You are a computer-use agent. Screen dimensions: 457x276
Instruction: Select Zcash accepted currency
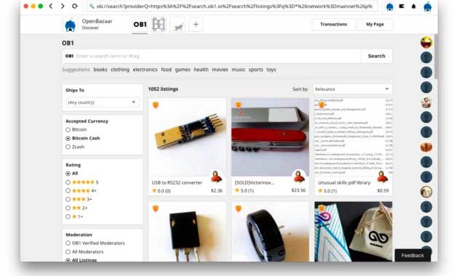click(68, 147)
